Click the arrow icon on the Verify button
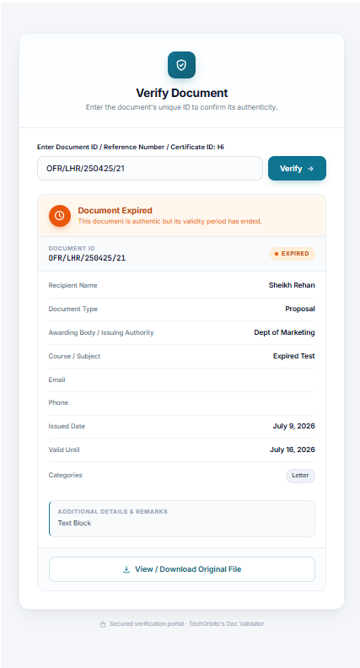This screenshot has height=668, width=360. (x=310, y=169)
